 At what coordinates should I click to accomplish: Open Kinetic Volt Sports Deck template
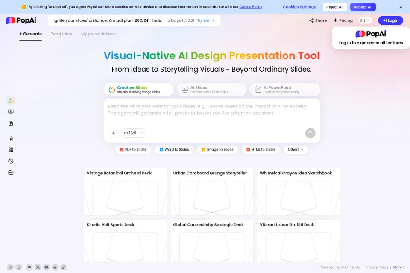coord(125,241)
